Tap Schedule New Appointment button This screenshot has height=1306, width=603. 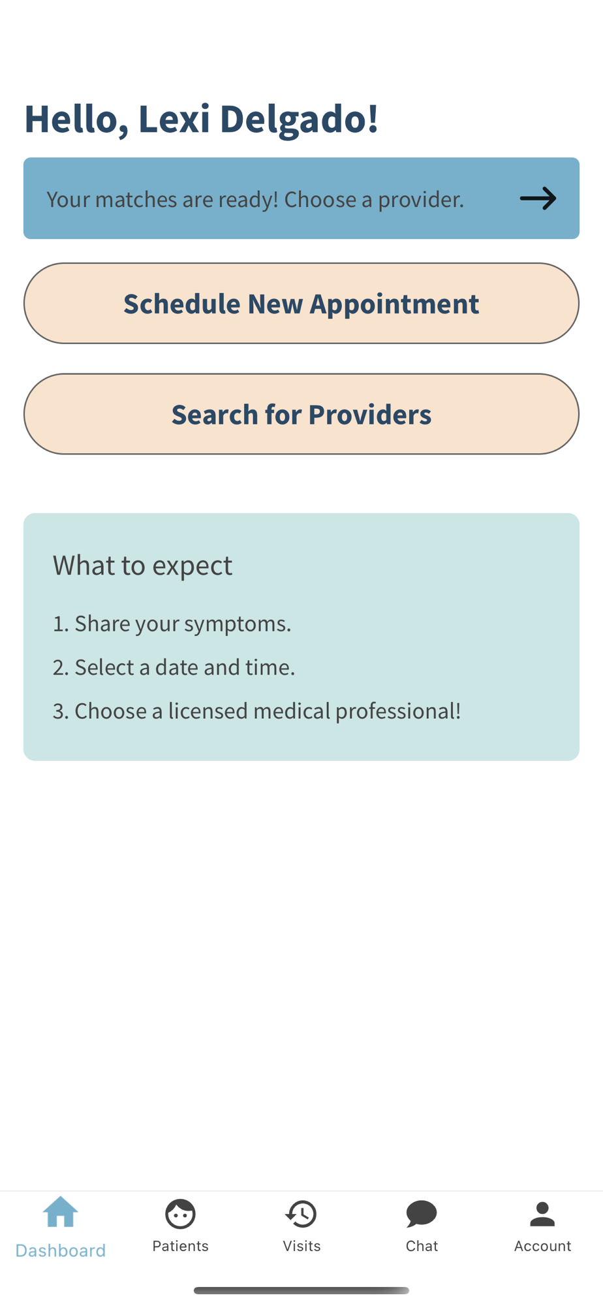(301, 304)
